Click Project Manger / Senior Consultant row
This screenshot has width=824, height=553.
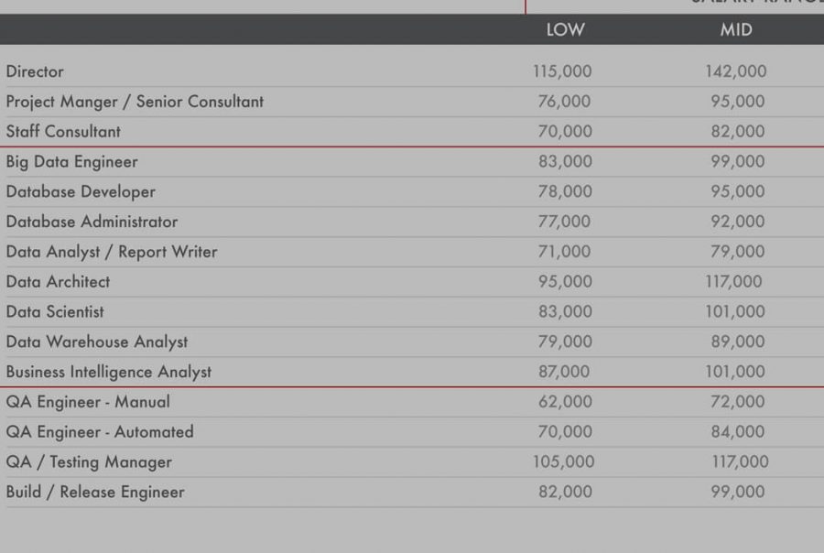[135, 102]
